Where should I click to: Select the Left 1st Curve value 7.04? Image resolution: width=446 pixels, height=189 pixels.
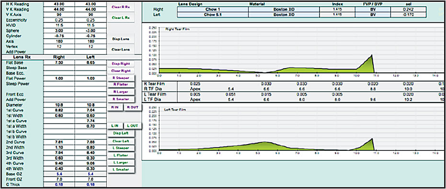(91, 110)
